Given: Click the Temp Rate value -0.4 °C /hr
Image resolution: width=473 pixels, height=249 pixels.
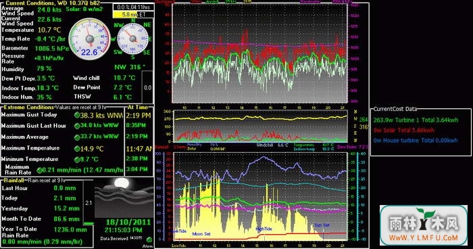Looking at the screenshot, I should tap(50, 39).
